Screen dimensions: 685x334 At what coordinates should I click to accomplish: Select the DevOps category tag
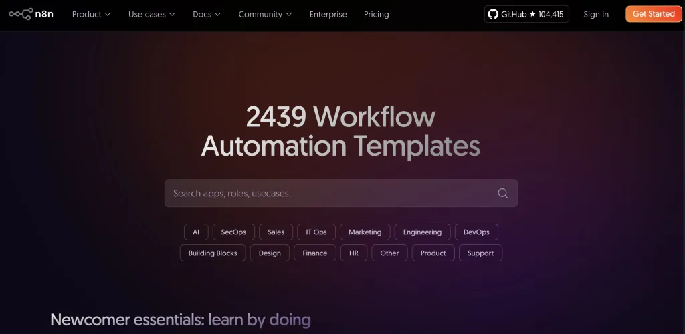[476, 232]
